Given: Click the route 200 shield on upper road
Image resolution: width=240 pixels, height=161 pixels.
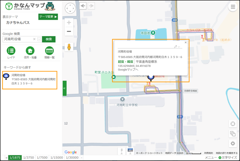Looking at the screenshot, I should click(175, 20).
